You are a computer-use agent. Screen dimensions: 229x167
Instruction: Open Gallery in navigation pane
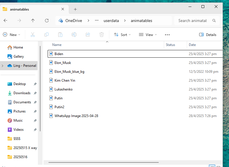19,57
